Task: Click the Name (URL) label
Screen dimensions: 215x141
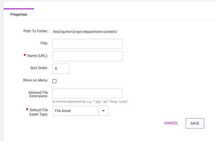Action: [38, 56]
